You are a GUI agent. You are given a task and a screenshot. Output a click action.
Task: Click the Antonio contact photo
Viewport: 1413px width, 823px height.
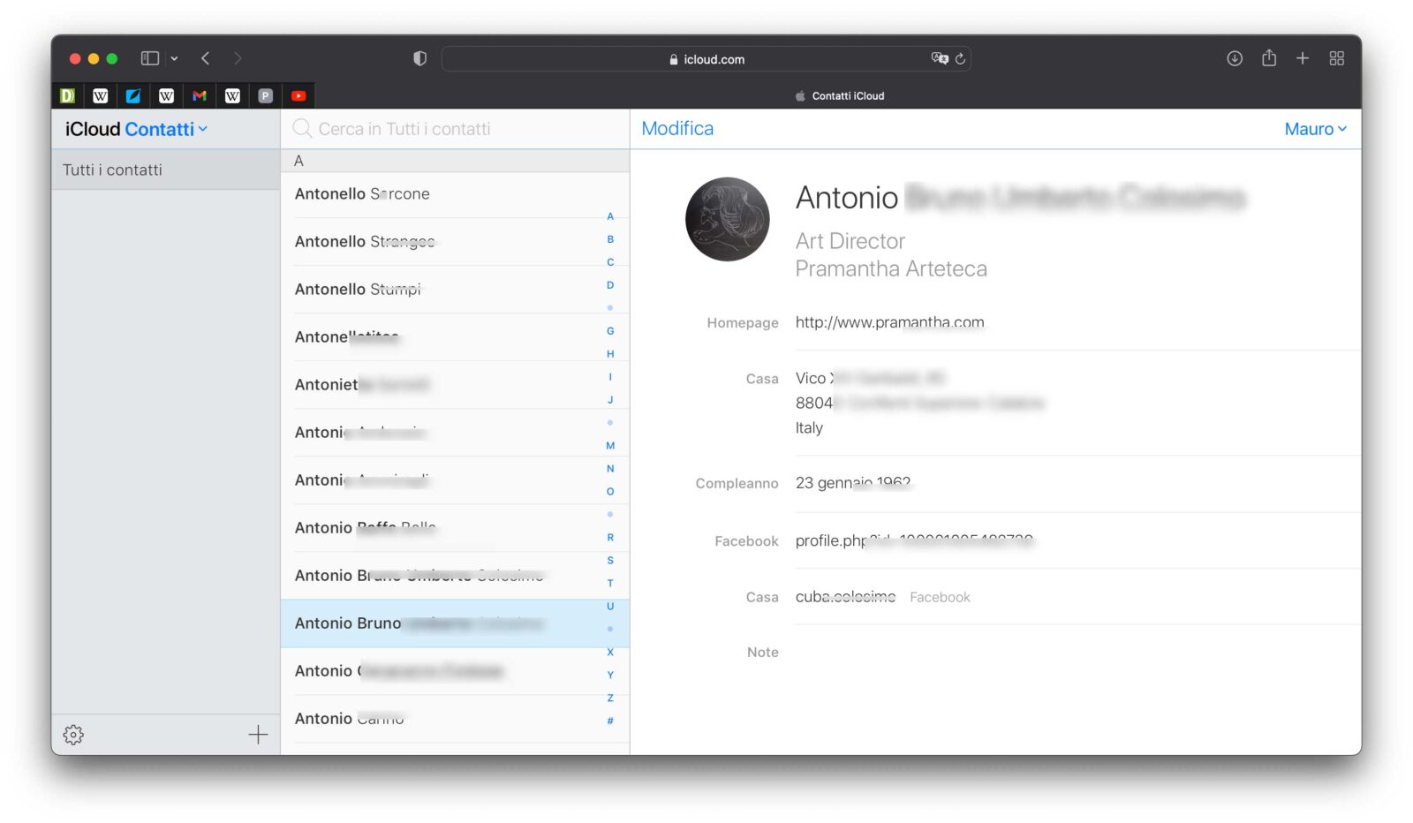728,219
